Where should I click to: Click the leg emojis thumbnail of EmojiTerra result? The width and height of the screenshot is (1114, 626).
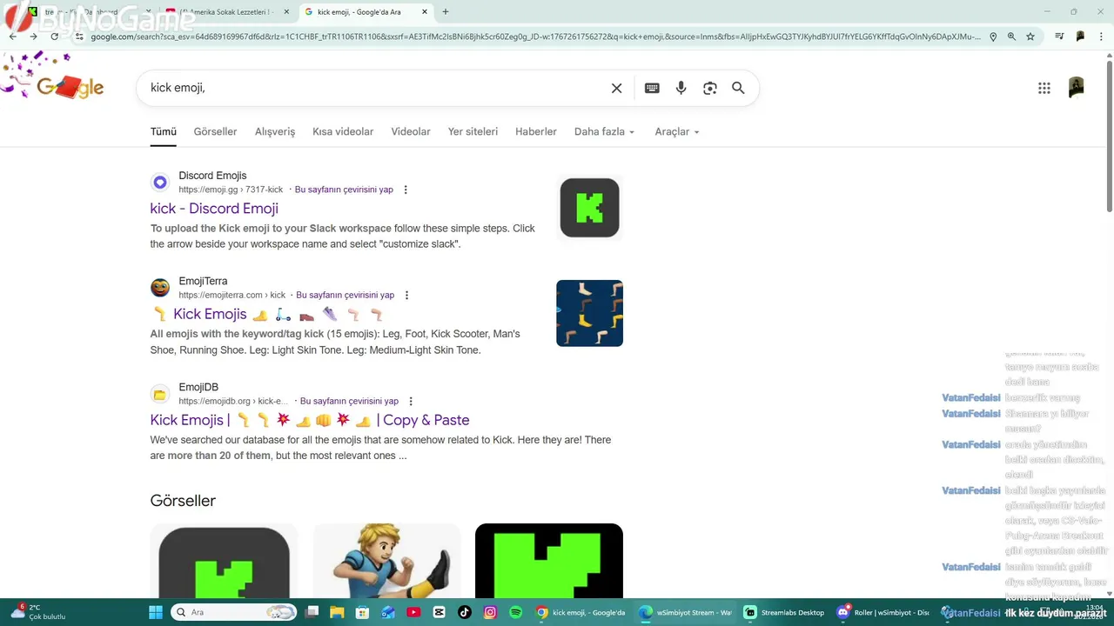click(x=589, y=313)
